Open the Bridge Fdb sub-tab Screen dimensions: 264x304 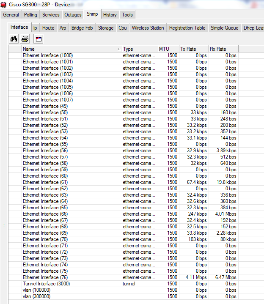click(82, 28)
